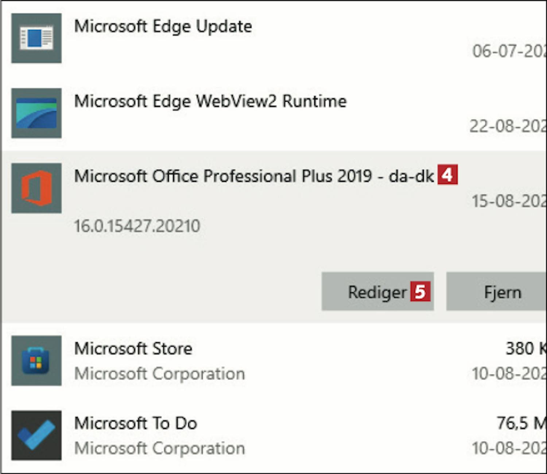Click Microsoft Corporation under Microsoft To Do
Screen dimensions: 547x474
pos(160,448)
